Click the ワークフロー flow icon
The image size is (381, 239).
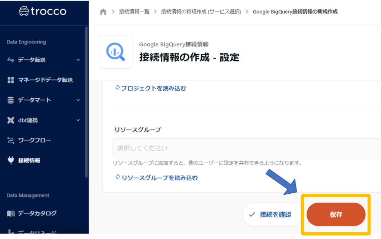[x=11, y=140]
